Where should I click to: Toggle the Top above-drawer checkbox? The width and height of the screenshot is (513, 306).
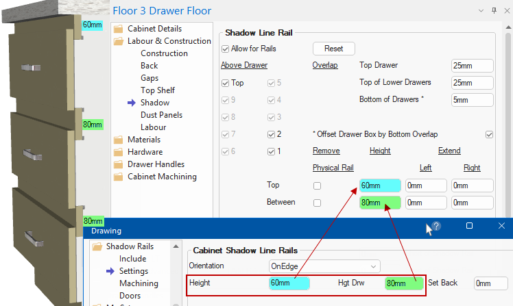(225, 83)
